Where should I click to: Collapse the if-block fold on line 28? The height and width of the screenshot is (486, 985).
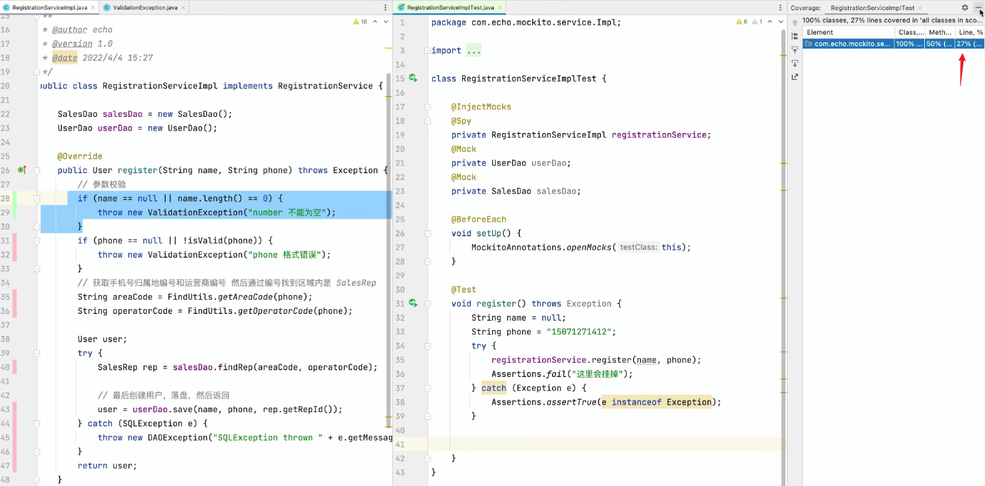(37, 198)
